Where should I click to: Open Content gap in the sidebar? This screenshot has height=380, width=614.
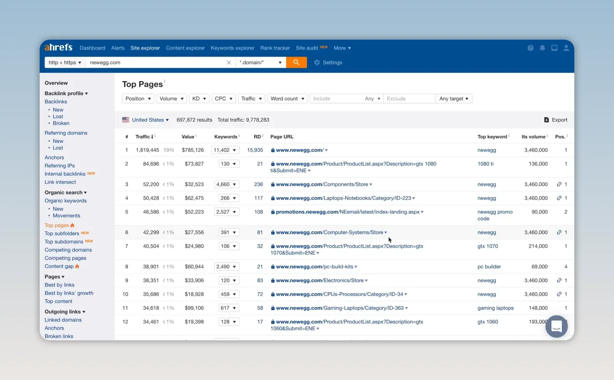click(x=59, y=266)
